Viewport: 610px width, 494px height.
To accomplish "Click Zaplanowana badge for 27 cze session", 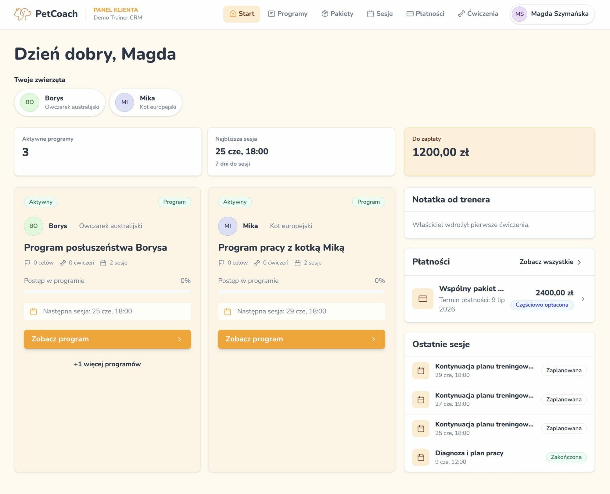I will pos(564,400).
